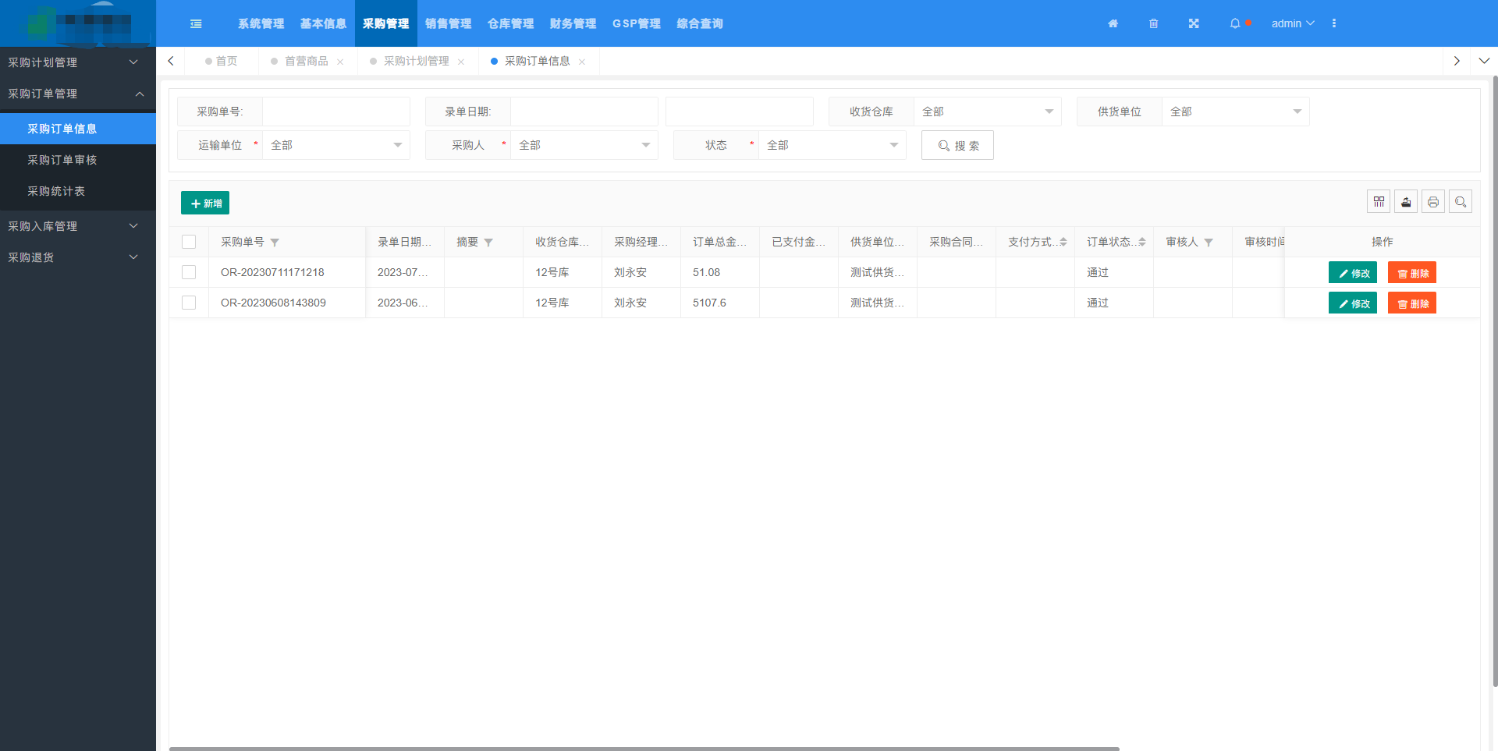Open the 收货仓库 dropdown
The width and height of the screenshot is (1498, 751).
tap(987, 112)
